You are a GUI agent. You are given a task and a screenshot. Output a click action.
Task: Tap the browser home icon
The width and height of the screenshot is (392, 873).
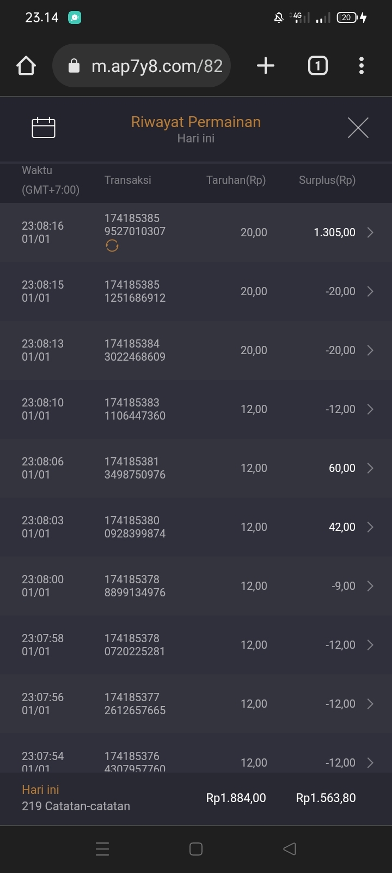[x=26, y=66]
